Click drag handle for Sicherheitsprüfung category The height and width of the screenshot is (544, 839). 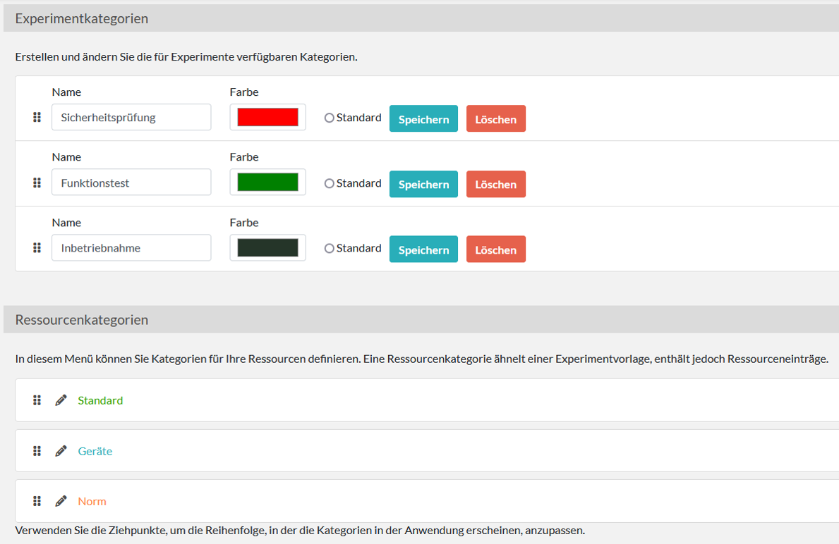[x=37, y=118]
